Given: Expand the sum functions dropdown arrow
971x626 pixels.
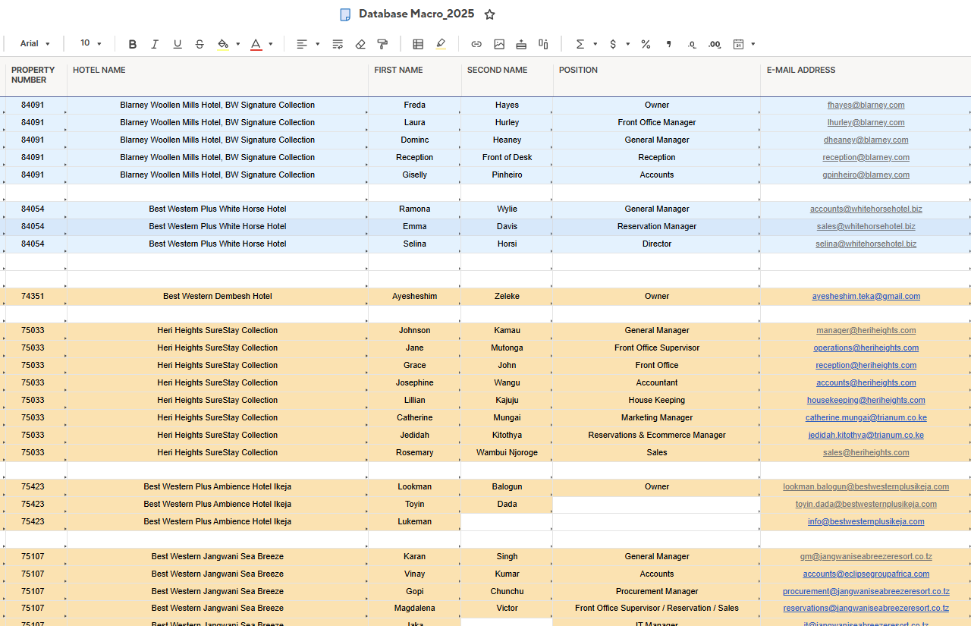Looking at the screenshot, I should [x=595, y=44].
